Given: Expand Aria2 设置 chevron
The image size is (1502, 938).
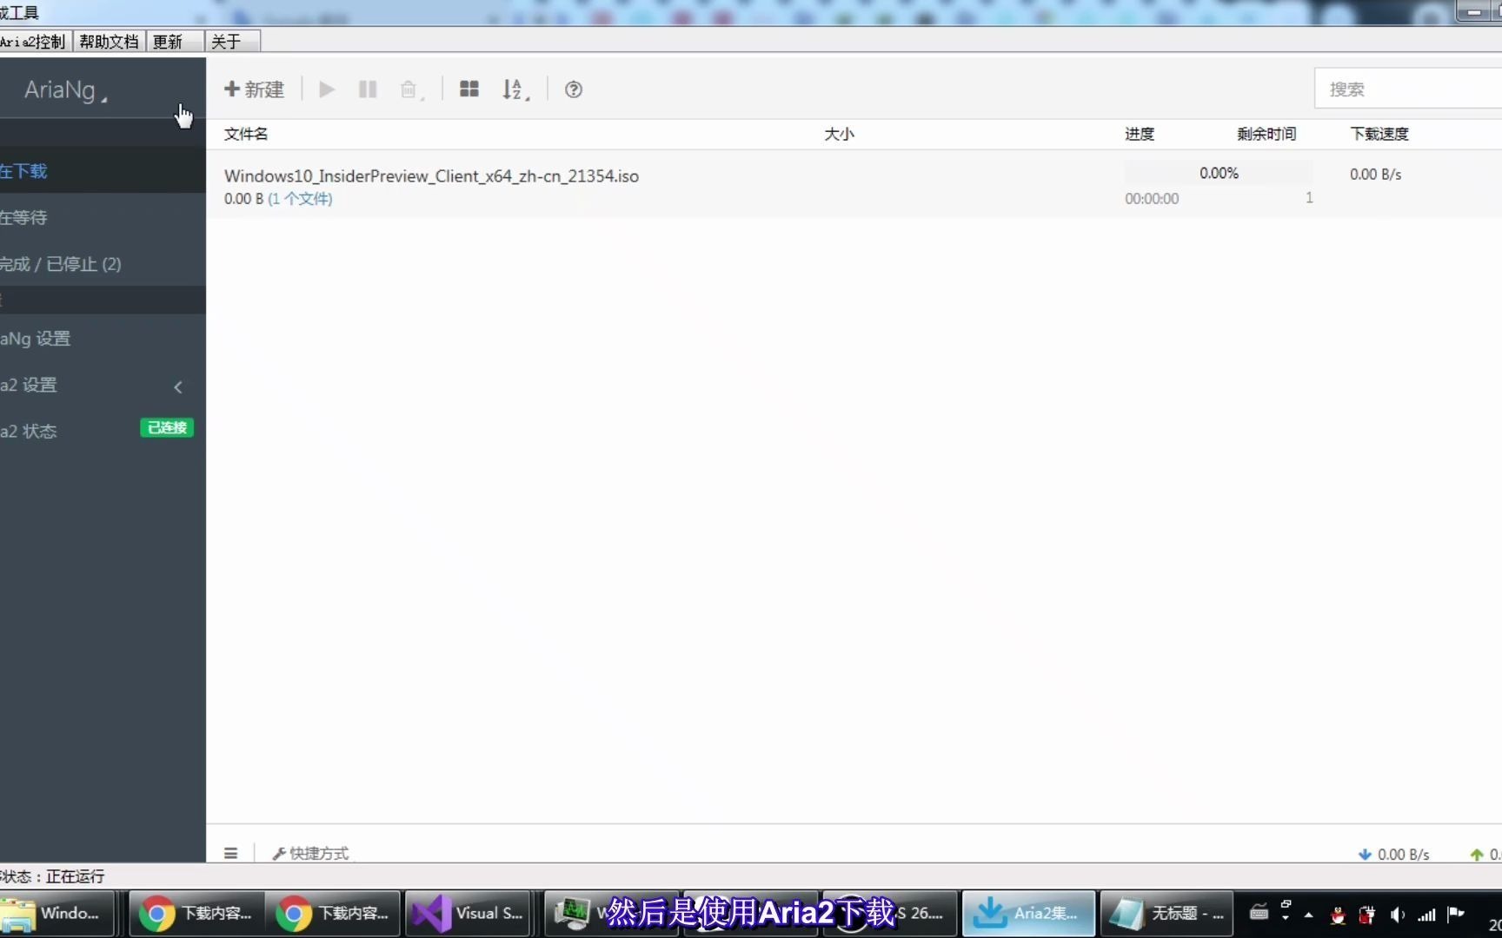Looking at the screenshot, I should (x=178, y=386).
